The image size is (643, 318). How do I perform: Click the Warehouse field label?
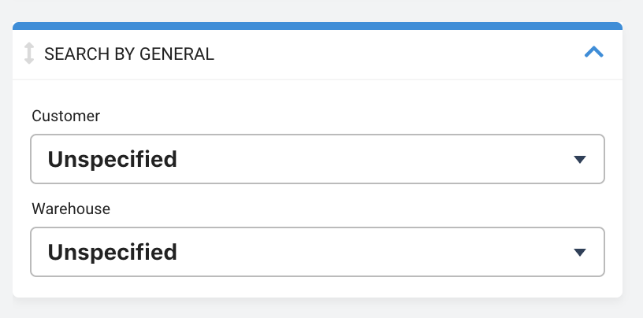(71, 209)
